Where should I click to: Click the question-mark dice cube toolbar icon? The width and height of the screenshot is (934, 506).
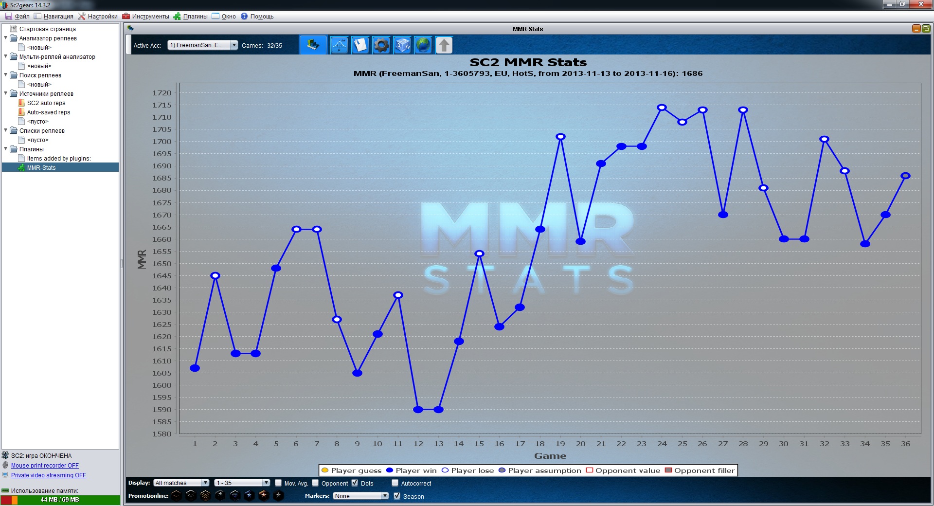point(402,45)
